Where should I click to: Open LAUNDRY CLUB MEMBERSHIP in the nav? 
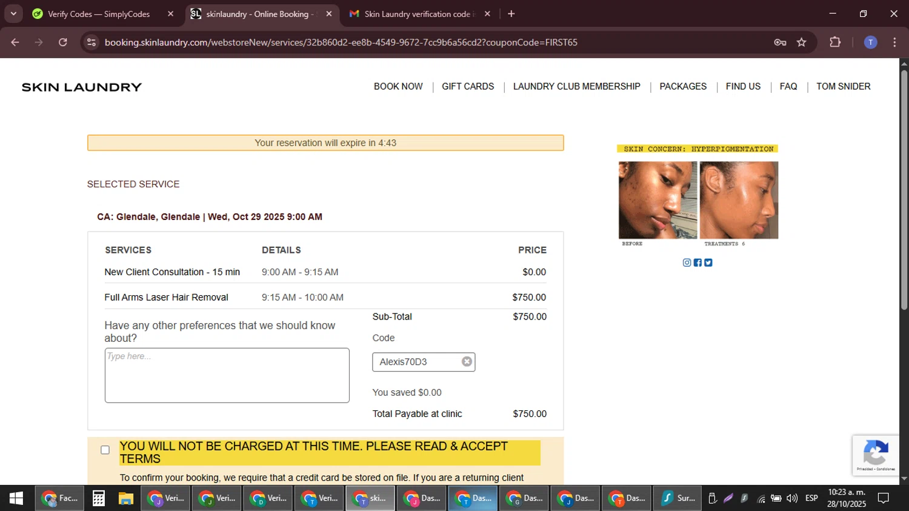[x=577, y=87]
